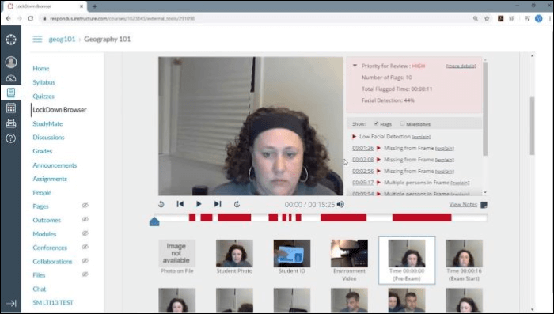Toggle visibility eye icon for Files
The width and height of the screenshot is (554, 314).
click(x=85, y=274)
